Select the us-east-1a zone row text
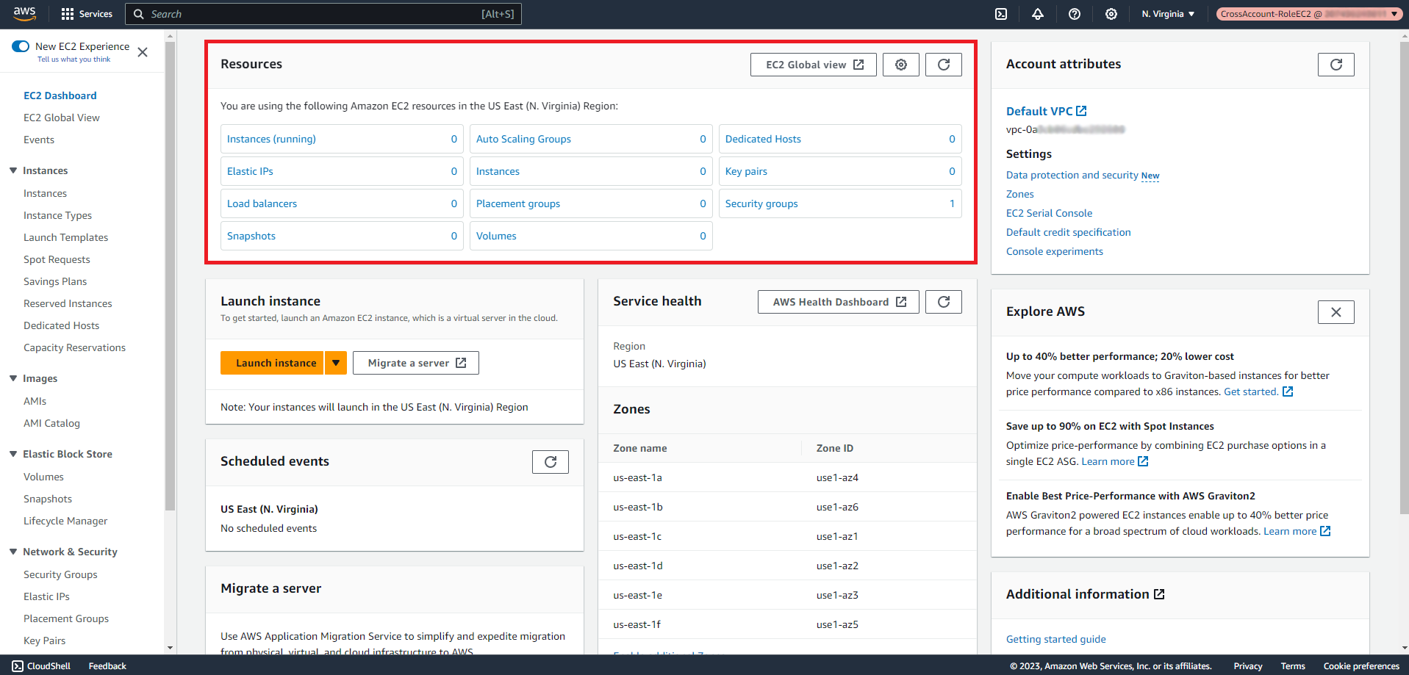The height and width of the screenshot is (675, 1409). tap(637, 477)
